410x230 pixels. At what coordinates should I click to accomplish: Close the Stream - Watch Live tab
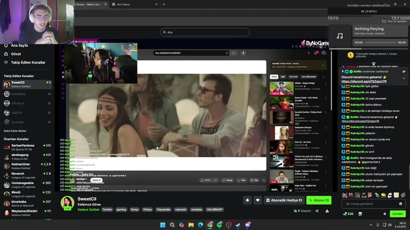pos(105,4)
